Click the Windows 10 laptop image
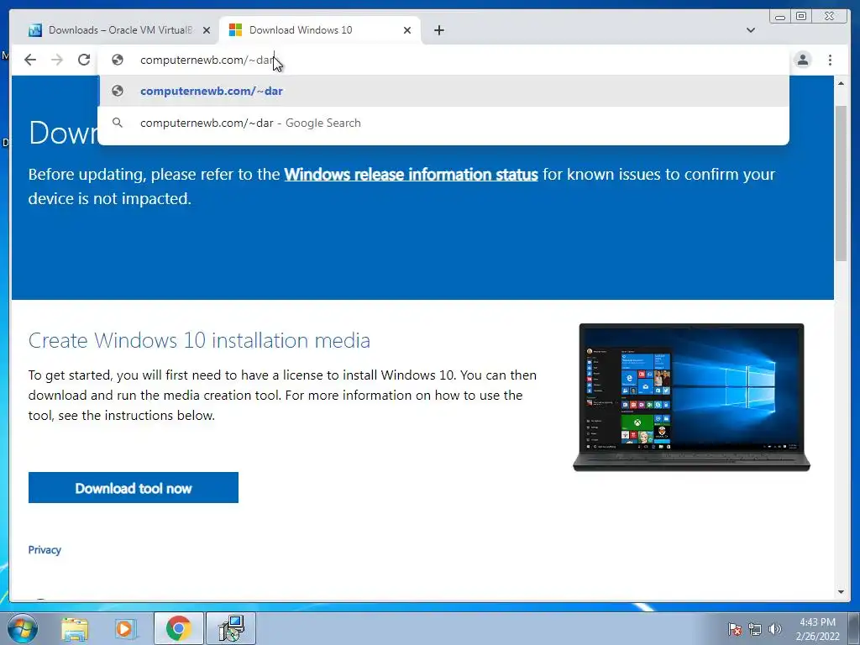 click(x=691, y=397)
